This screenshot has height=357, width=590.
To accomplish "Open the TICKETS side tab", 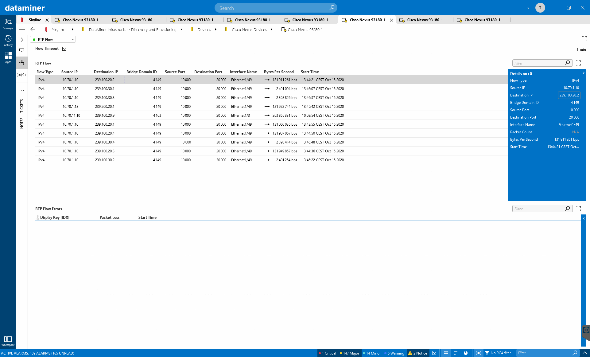I will point(21,106).
